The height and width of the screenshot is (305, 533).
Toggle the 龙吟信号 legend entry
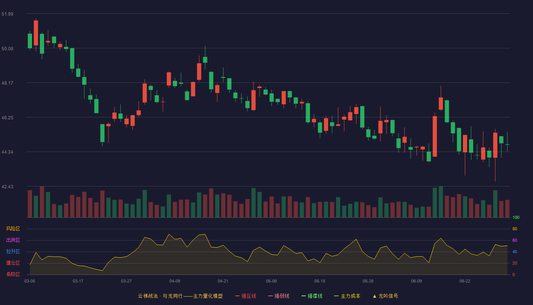pos(385,296)
